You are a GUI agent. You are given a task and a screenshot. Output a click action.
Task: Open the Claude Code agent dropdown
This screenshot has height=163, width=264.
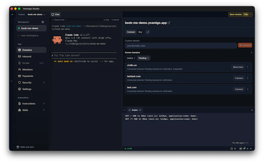tap(59, 20)
